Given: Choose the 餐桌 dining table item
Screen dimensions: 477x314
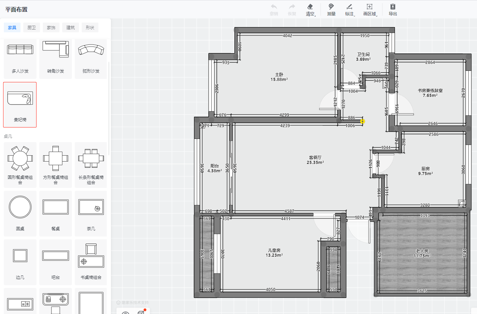Looking at the screenshot, I should click(56, 214).
